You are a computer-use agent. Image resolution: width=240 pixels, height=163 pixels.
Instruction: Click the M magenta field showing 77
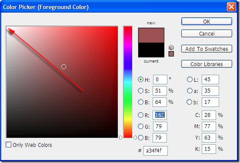(209, 126)
